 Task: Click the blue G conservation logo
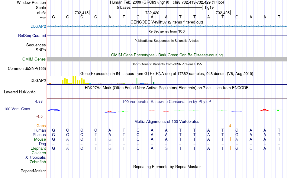pos(54,110)
